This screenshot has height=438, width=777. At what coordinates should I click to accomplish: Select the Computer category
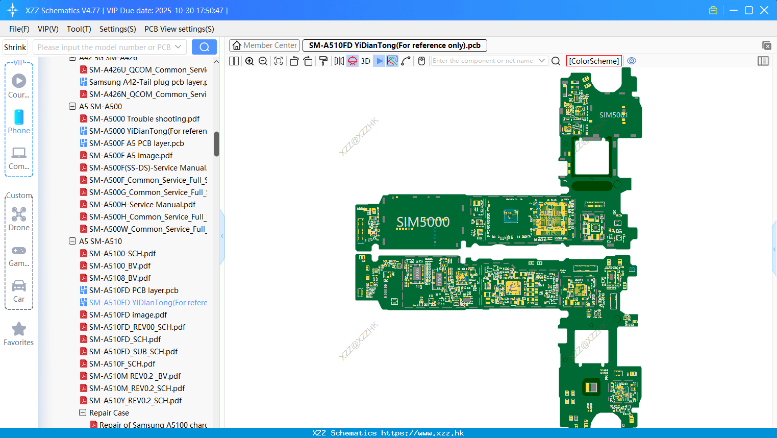(x=19, y=158)
